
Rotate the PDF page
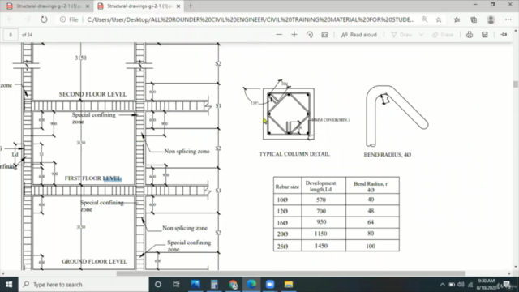click(310, 35)
